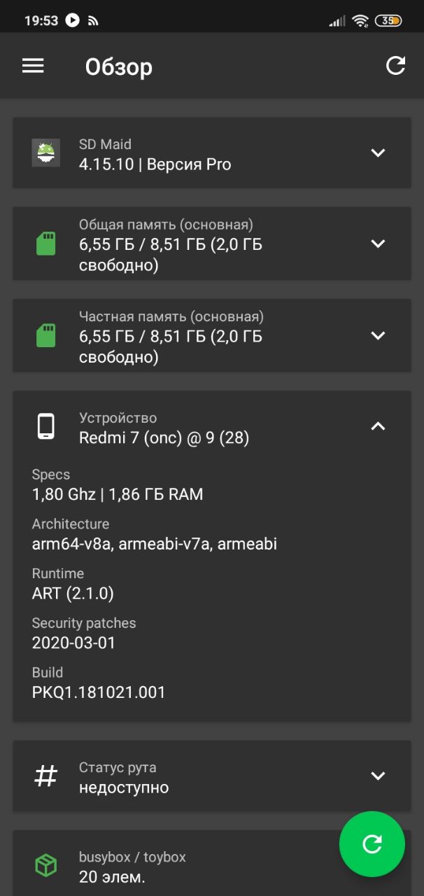Tap the PKQ1.181021.001 build number
Screen dimensions: 424x896
(x=99, y=692)
